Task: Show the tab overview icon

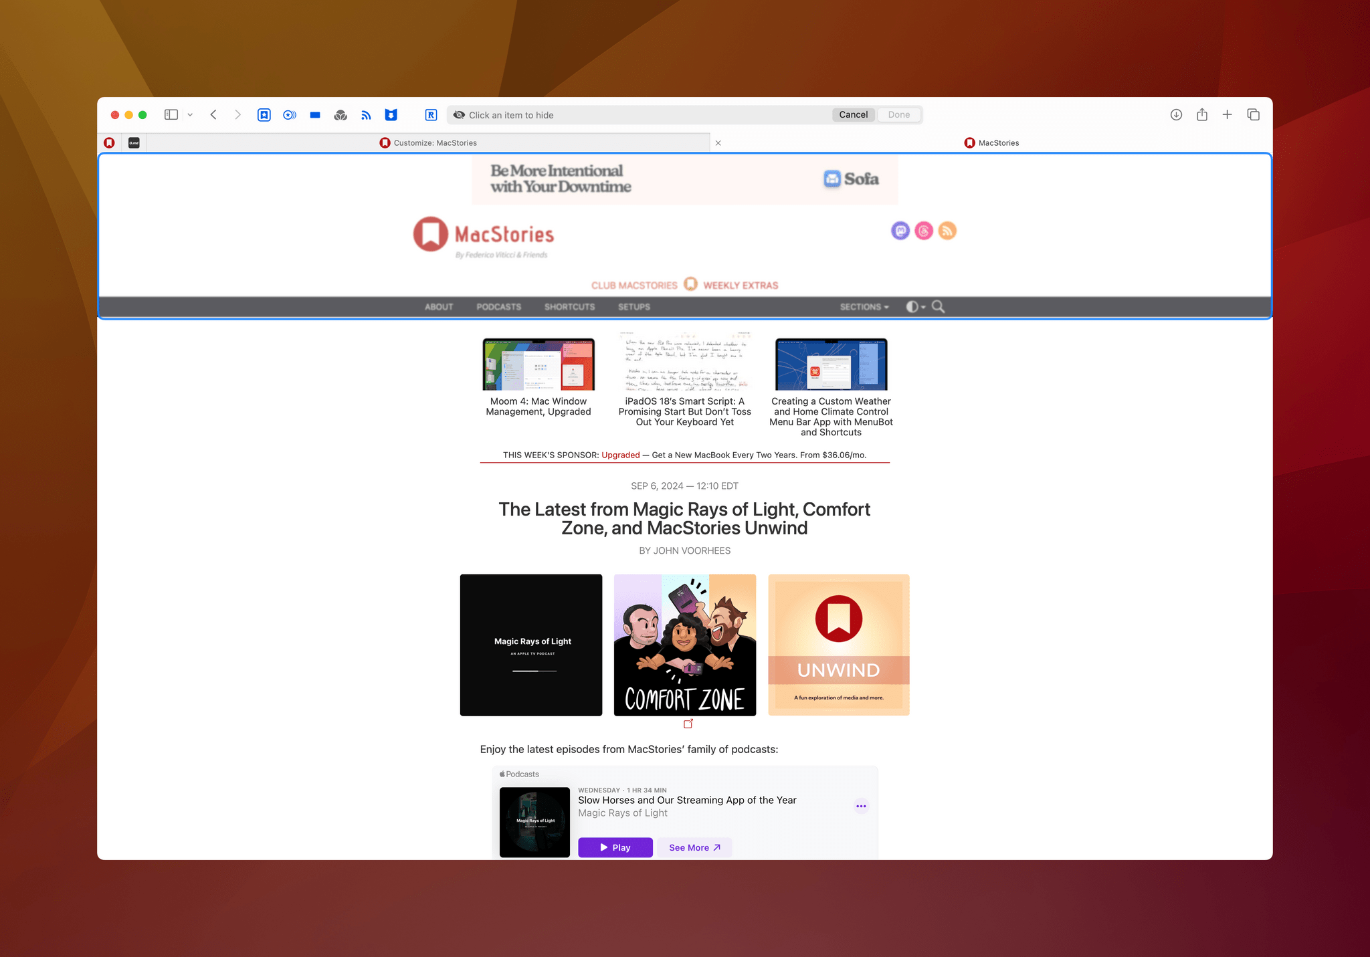Action: click(1254, 115)
